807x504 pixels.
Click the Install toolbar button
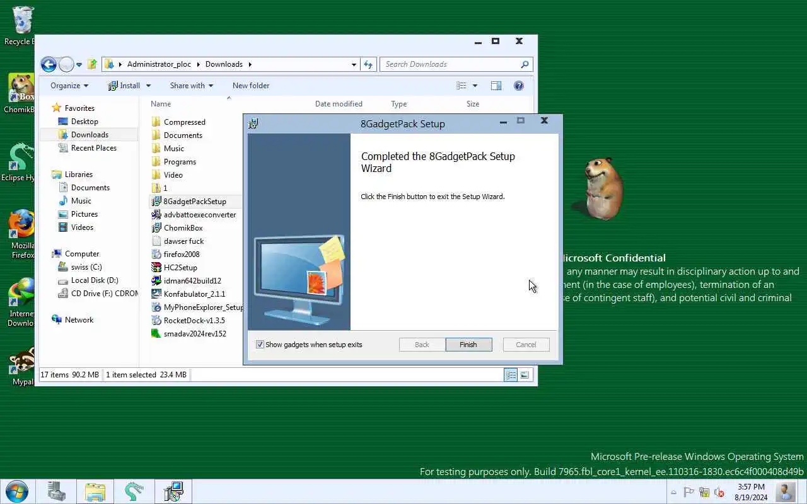pyautogui.click(x=124, y=86)
